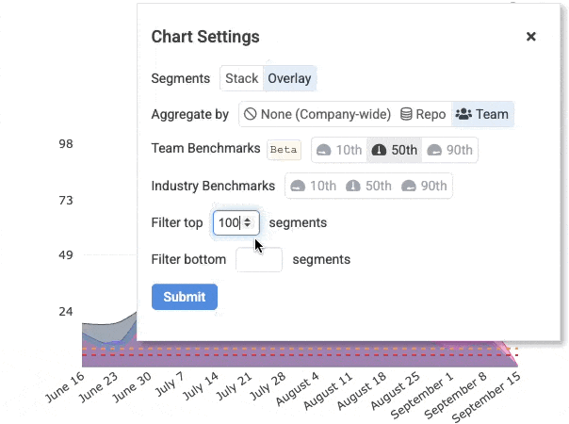Click Industry Benchmarks 10th gauge icon
This screenshot has height=424, width=569.
click(298, 186)
